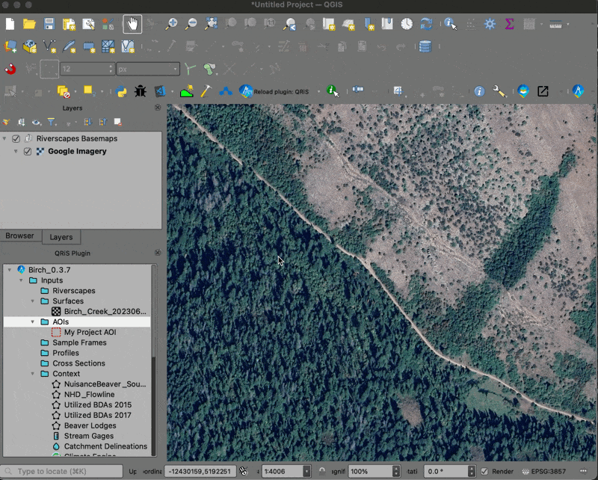This screenshot has width=598, height=480.
Task: Collapse the Inputs folder
Action: coord(22,280)
